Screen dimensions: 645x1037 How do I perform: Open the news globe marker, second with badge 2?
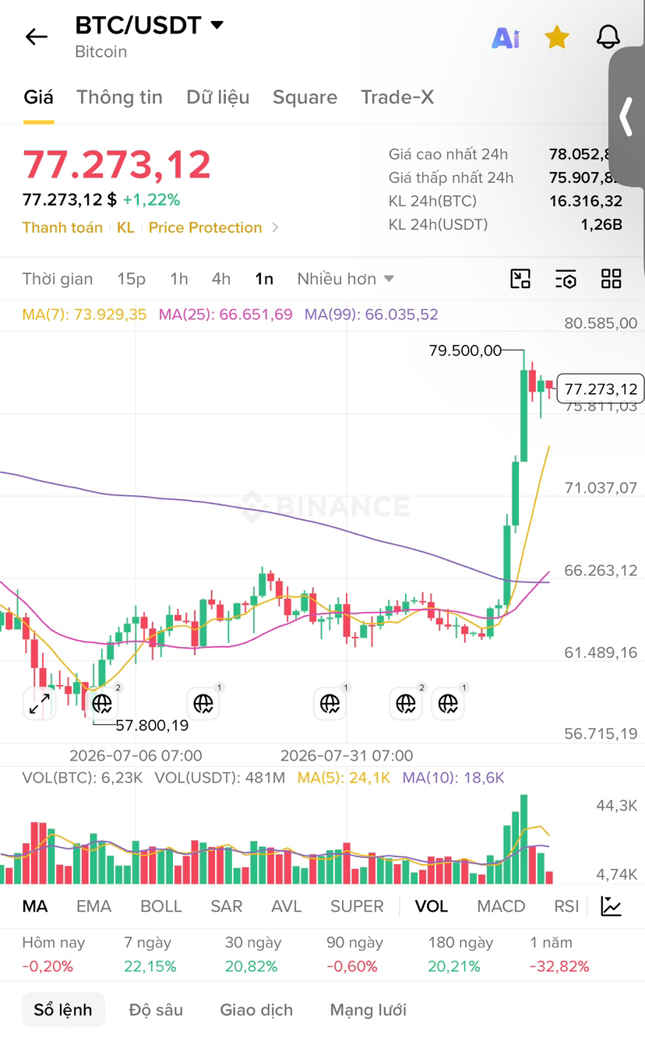click(405, 704)
